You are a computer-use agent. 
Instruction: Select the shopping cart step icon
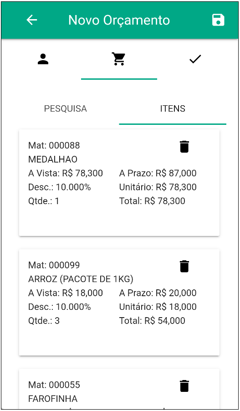pyautogui.click(x=119, y=59)
